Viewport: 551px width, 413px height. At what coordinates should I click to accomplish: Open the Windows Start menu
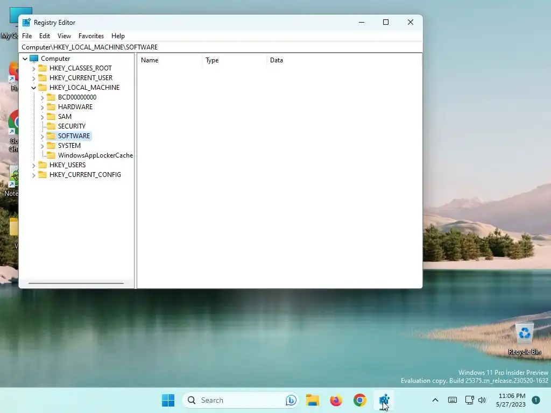tap(168, 400)
